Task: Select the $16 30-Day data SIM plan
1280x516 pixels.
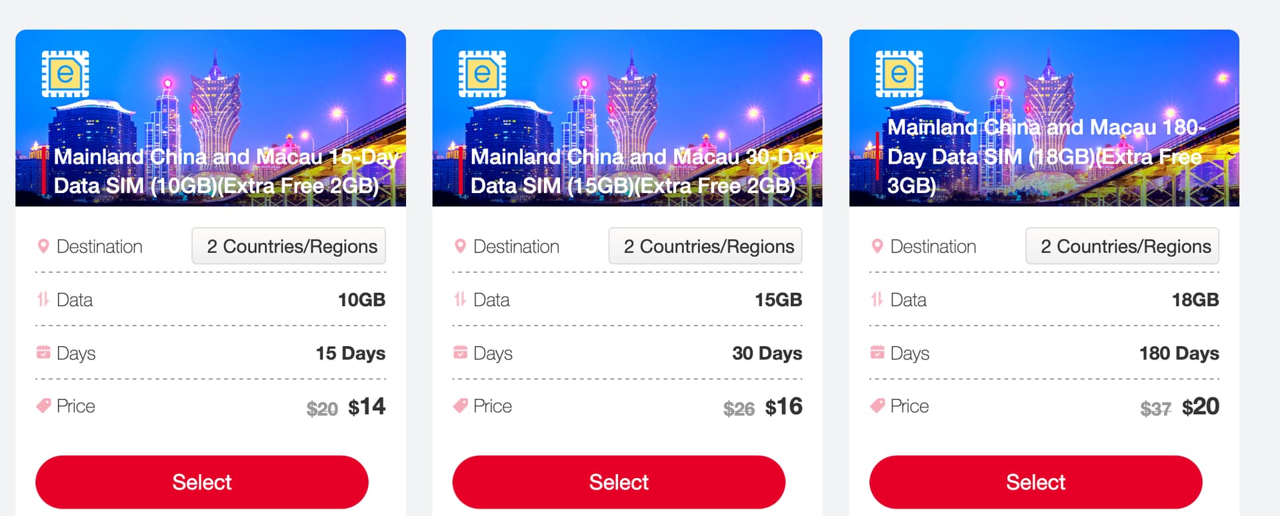Action: (619, 482)
